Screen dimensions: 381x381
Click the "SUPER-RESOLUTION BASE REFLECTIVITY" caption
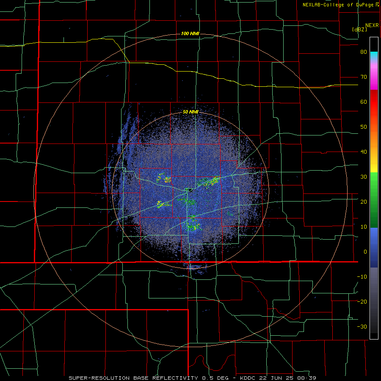(x=133, y=378)
